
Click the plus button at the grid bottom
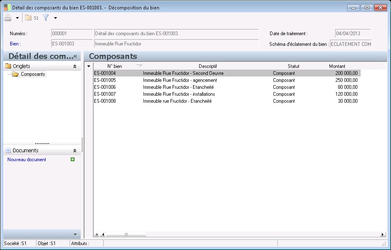click(x=97, y=234)
